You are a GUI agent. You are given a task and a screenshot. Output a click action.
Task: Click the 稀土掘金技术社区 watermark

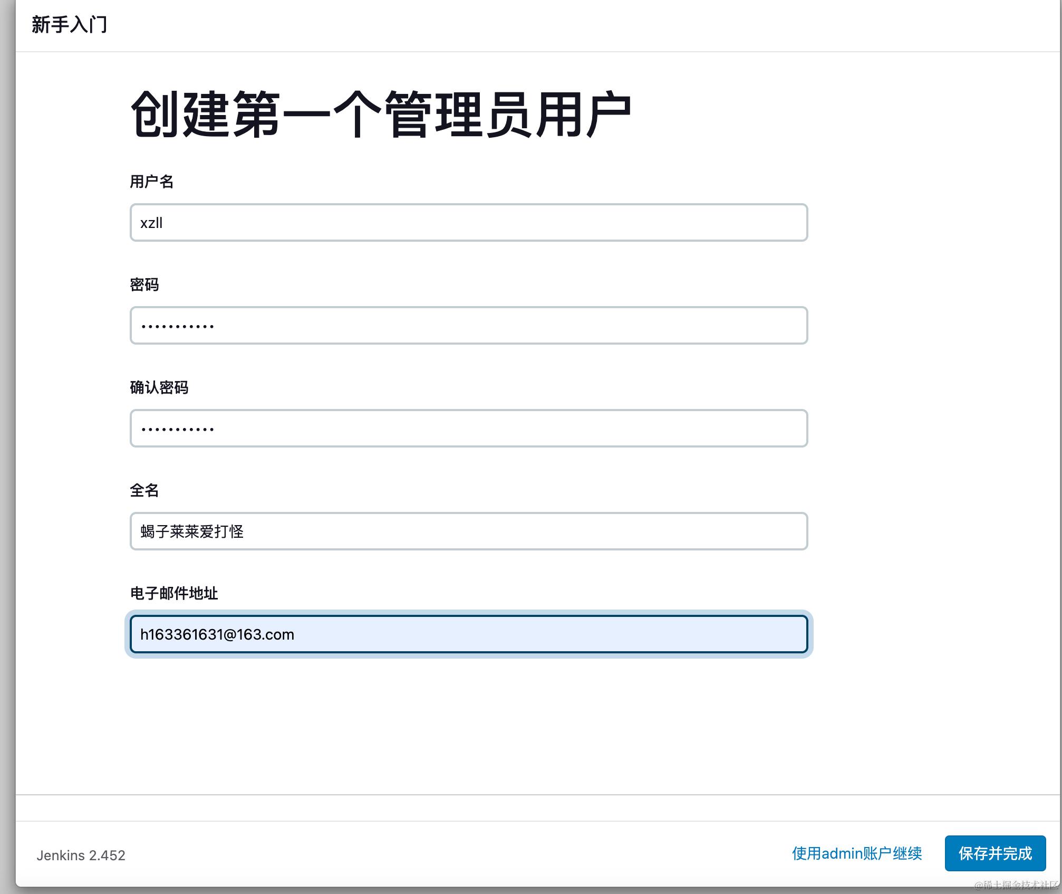pos(1016,885)
